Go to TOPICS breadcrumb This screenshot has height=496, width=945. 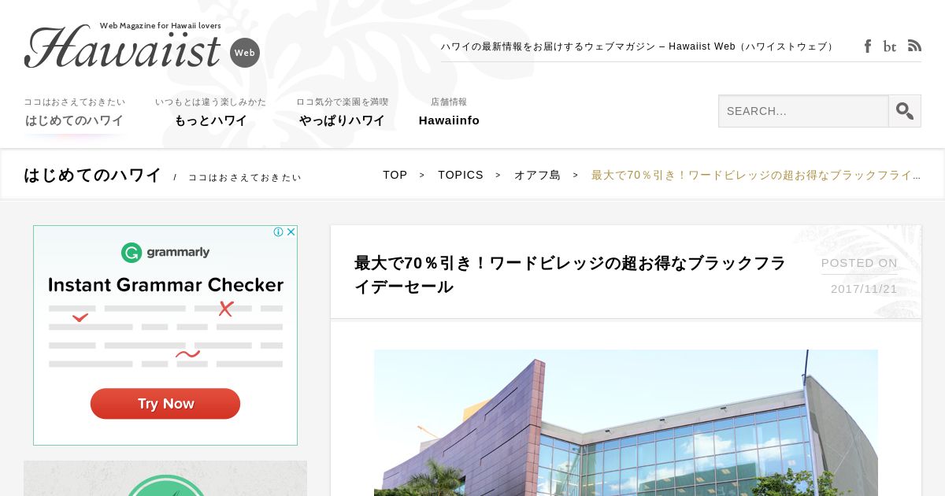click(461, 175)
